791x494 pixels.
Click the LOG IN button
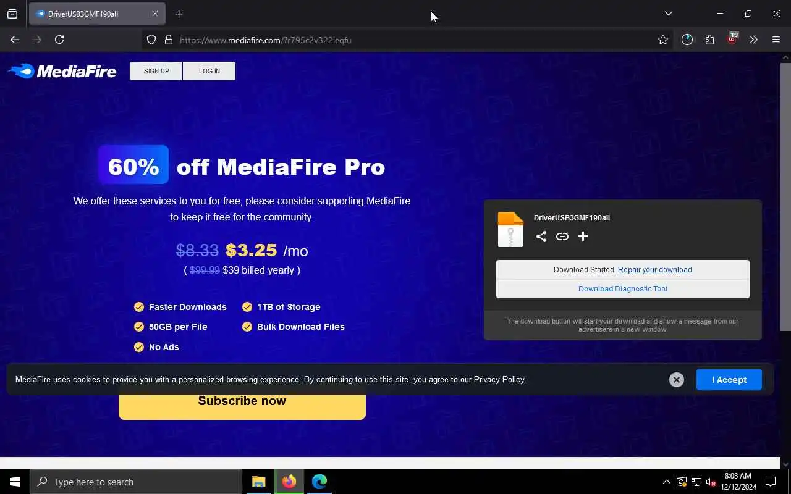point(209,71)
